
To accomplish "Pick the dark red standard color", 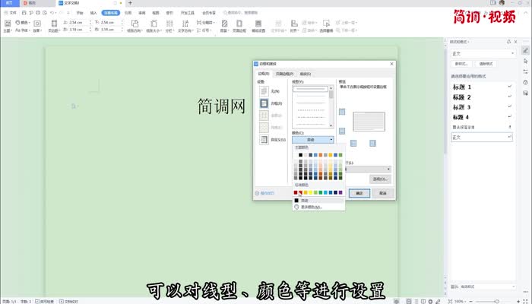I will [296, 192].
